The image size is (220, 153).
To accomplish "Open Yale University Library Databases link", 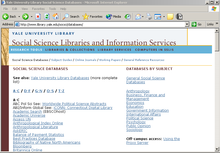I will pos(60,78).
